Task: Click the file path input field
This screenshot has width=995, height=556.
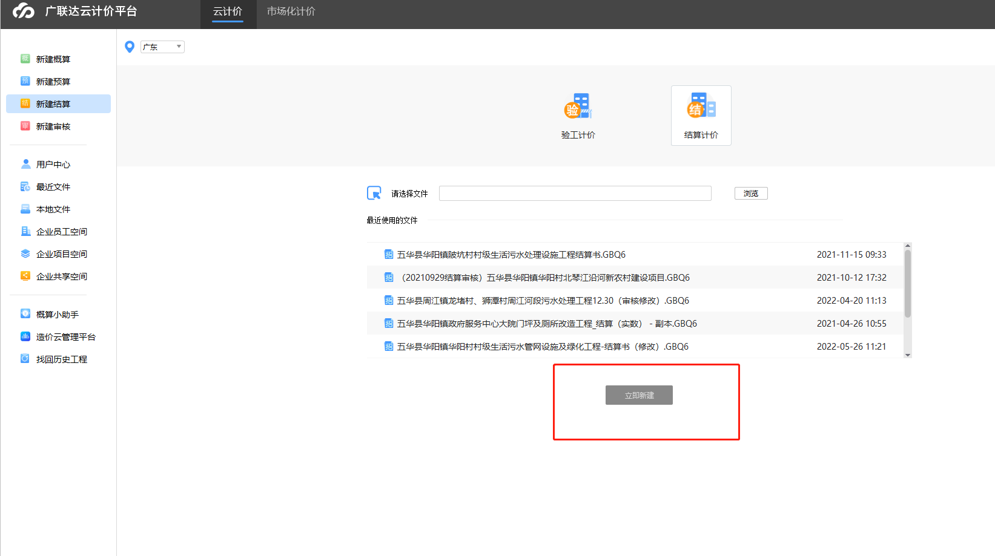Action: click(575, 193)
